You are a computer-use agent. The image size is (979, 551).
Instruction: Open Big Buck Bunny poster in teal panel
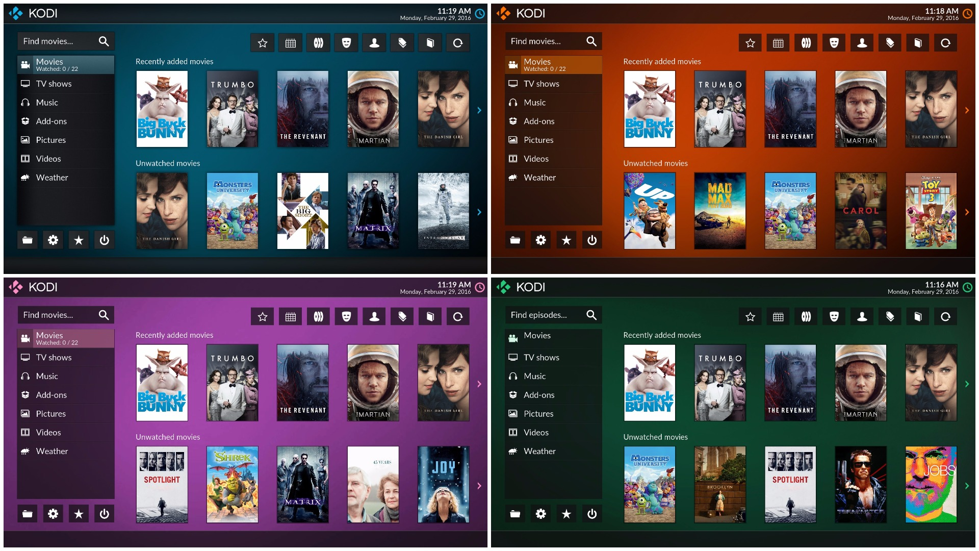coord(162,109)
